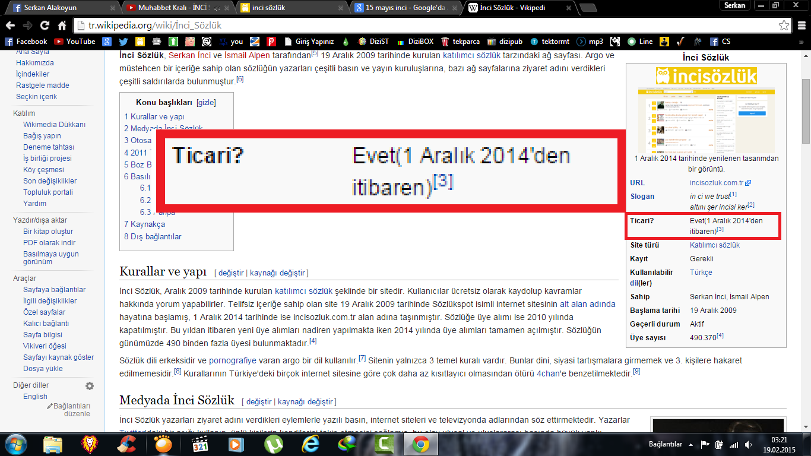
Task: Open Sayfaya bağlantılar tool link
Action: (x=54, y=290)
